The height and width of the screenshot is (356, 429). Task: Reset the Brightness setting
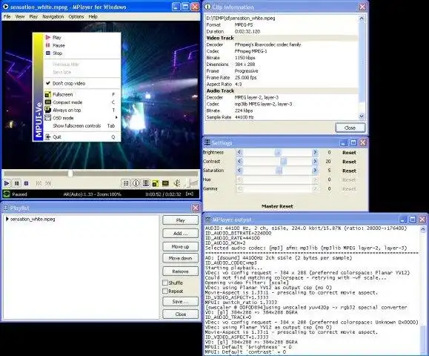click(349, 153)
